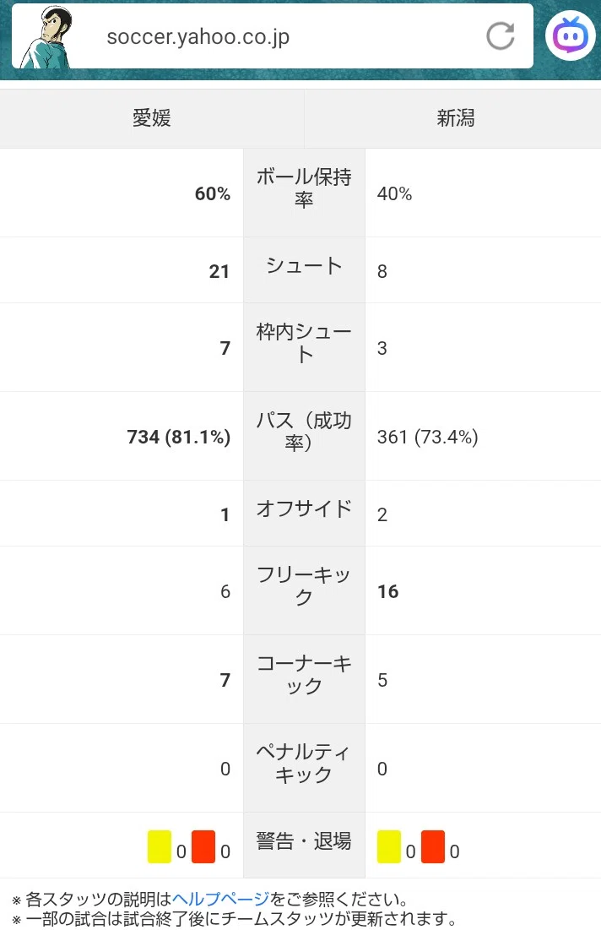Click the 枠内シュート stat label
The image size is (601, 930).
[304, 343]
